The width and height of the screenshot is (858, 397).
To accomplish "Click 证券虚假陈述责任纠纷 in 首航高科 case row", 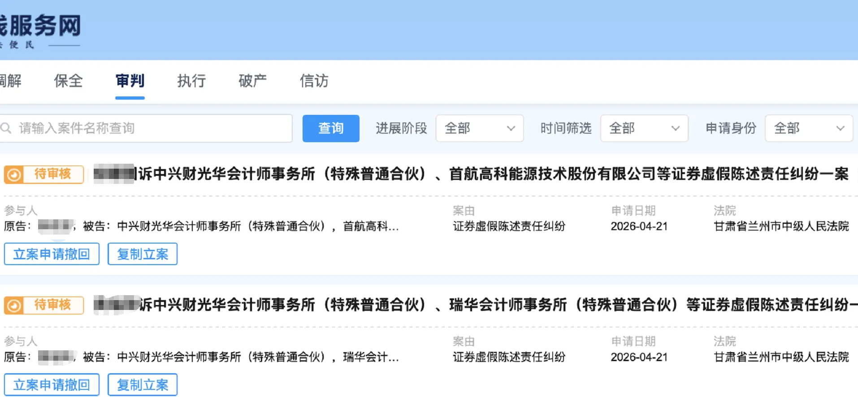I will coord(509,226).
